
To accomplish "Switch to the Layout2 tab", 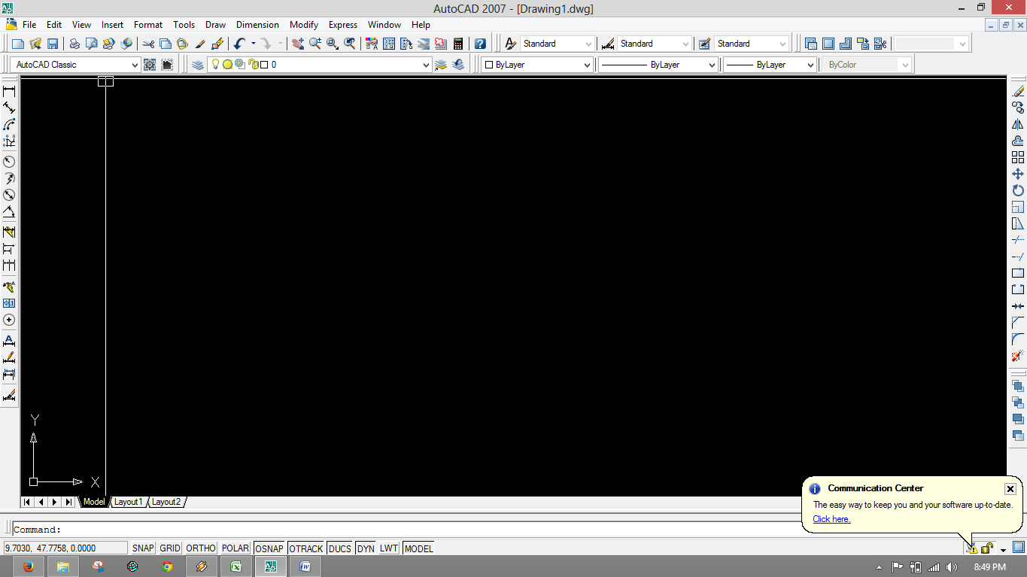I will tap(166, 502).
